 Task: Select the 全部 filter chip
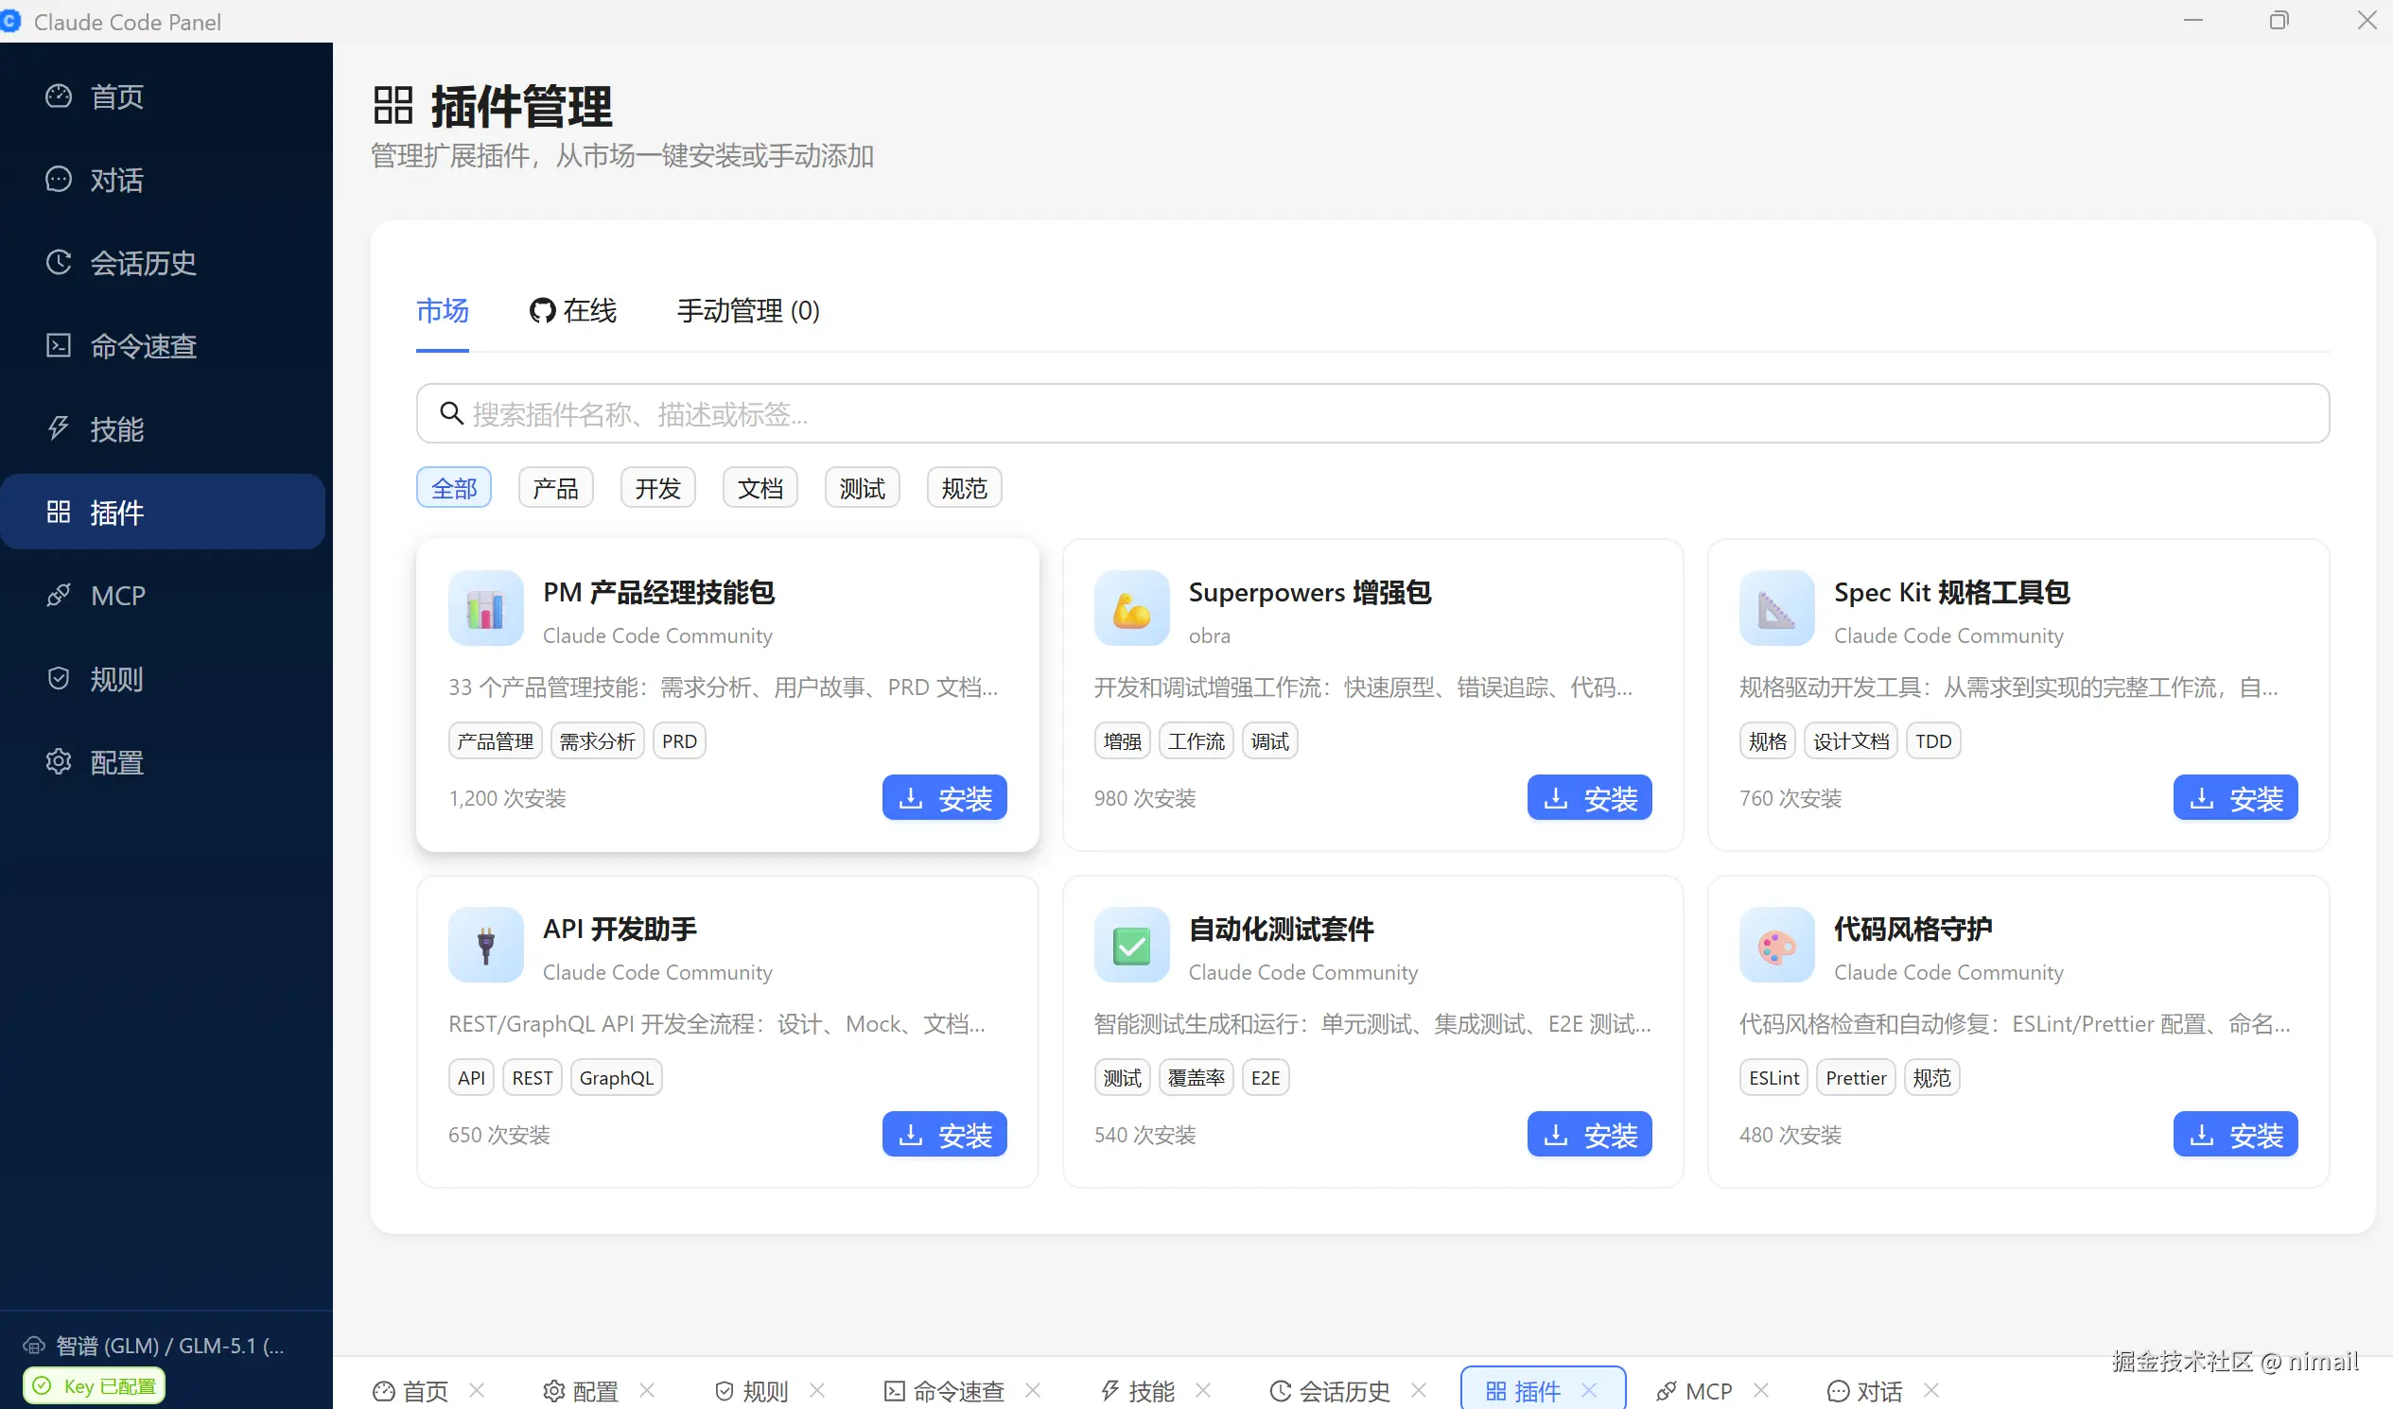(453, 487)
